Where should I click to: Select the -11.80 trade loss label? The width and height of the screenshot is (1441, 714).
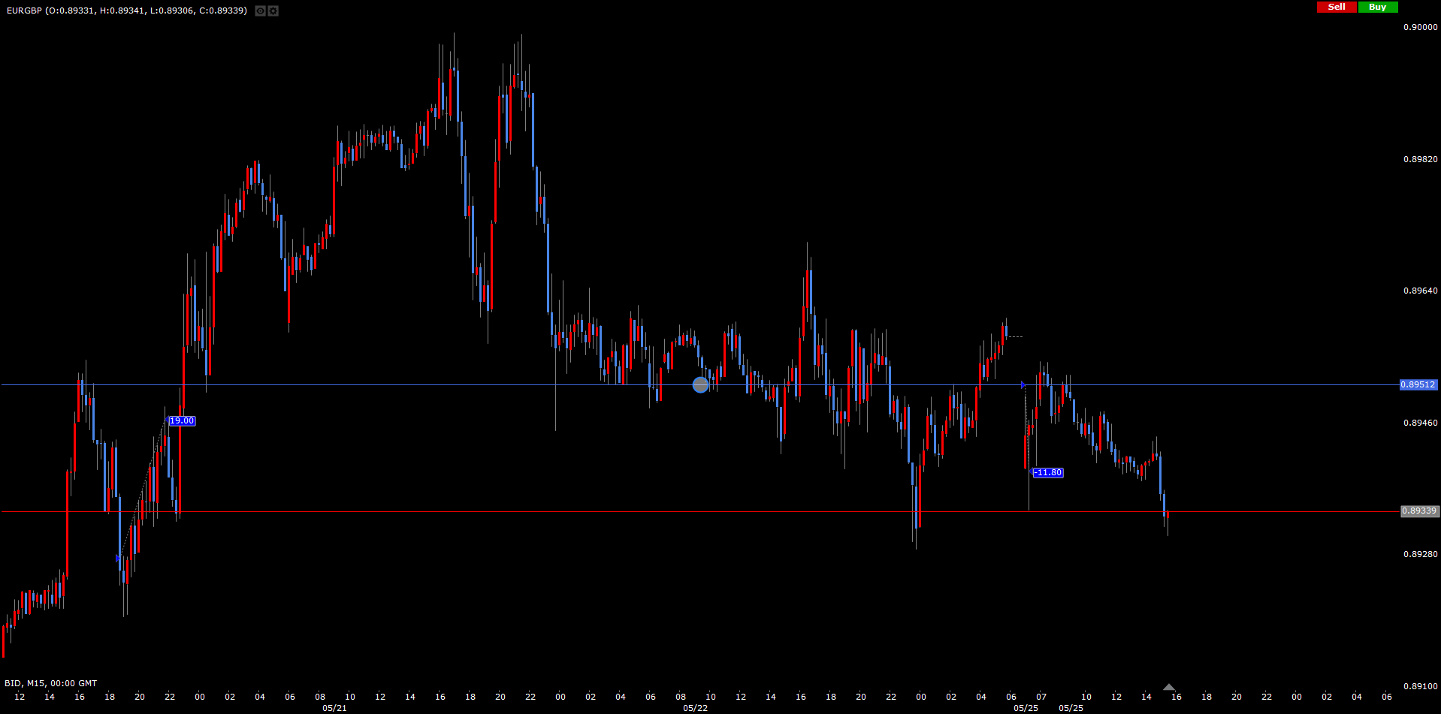(1048, 473)
